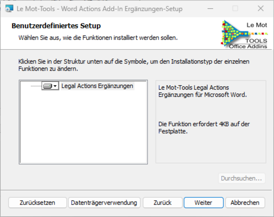Cancel setup with Abbrechen
274x217 pixels.
(245, 203)
